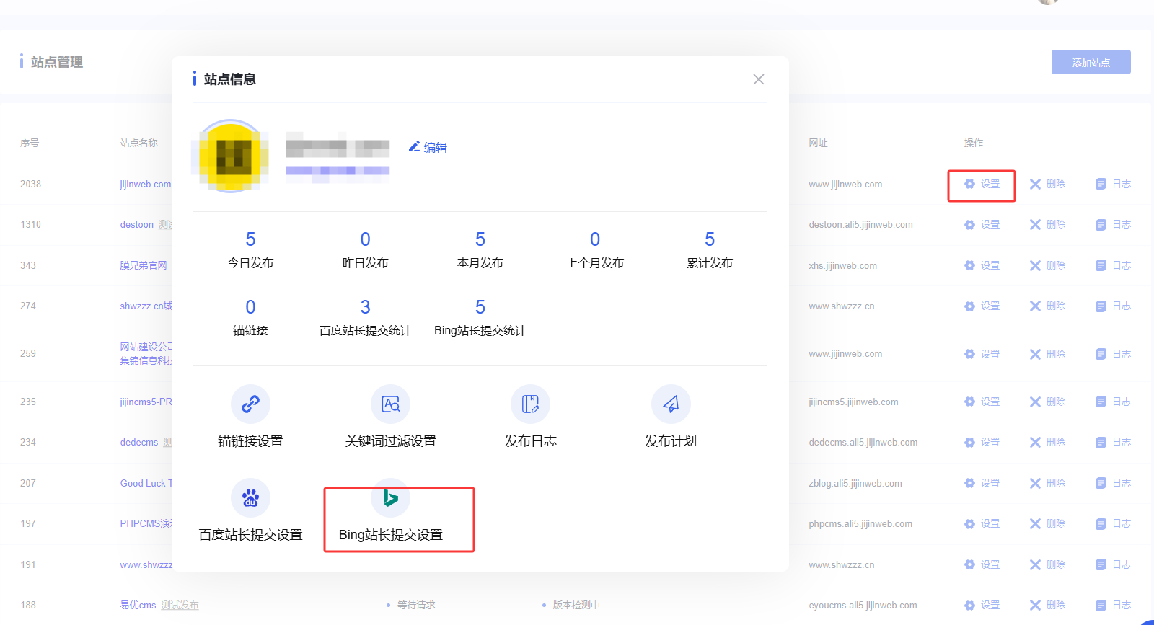Open 设置 for dedecms.ali5.jijinweb.com
Viewport: 1154px width, 625px height.
tap(982, 443)
